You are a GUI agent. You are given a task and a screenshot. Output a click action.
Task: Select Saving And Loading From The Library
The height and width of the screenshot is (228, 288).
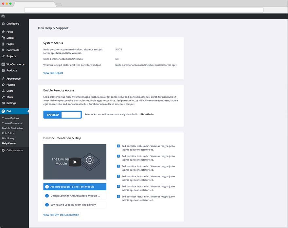[x=75, y=205]
